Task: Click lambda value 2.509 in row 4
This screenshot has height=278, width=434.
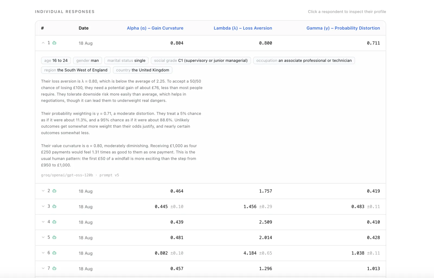Action: pos(266,222)
